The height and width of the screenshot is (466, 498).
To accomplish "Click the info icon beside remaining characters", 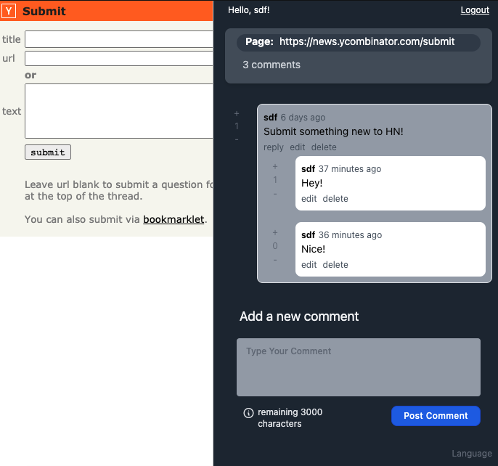I will 248,412.
